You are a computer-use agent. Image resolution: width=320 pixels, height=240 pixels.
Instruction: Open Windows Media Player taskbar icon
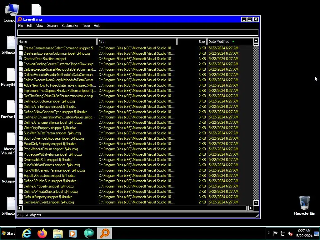click(73, 233)
